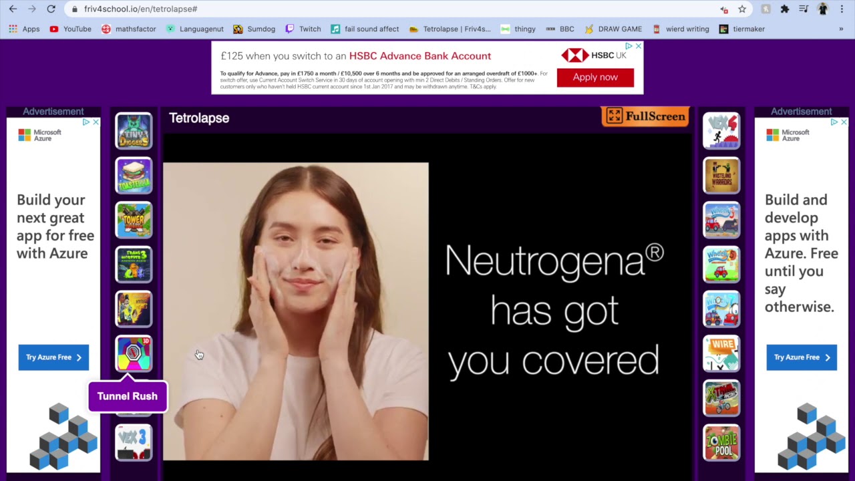This screenshot has width=855, height=481.
Task: Open the Wheely 3 game icon
Action: (x=721, y=220)
